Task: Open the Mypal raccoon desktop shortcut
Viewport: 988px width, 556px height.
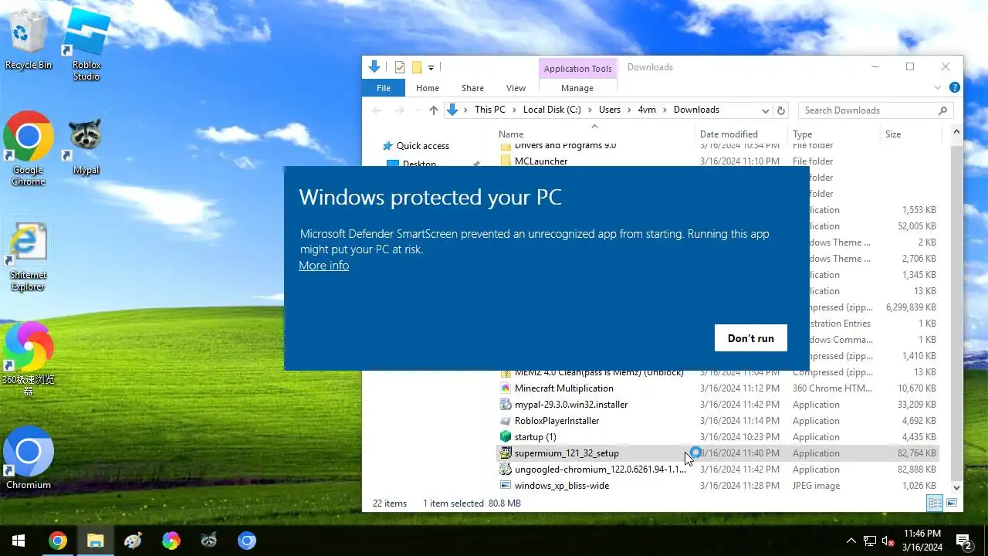Action: (x=86, y=147)
